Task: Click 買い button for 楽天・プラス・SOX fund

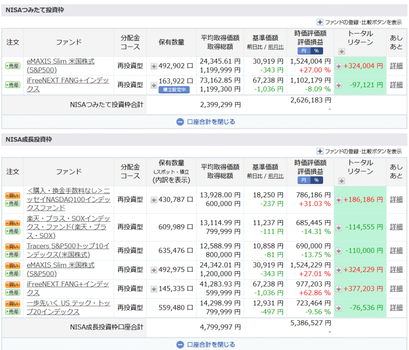Action: [x=12, y=223]
